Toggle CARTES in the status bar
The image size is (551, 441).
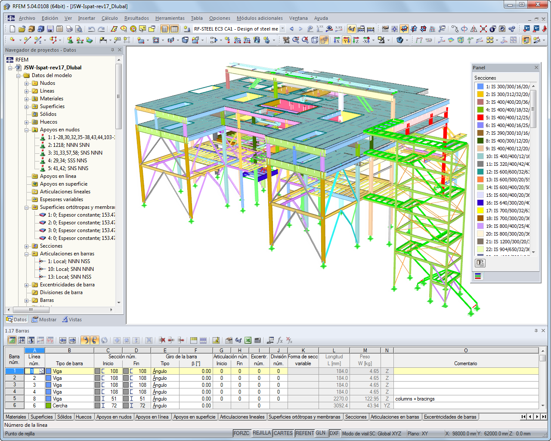pyautogui.click(x=283, y=433)
